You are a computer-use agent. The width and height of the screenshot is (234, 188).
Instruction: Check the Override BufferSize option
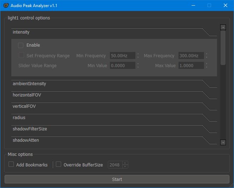click(x=59, y=164)
